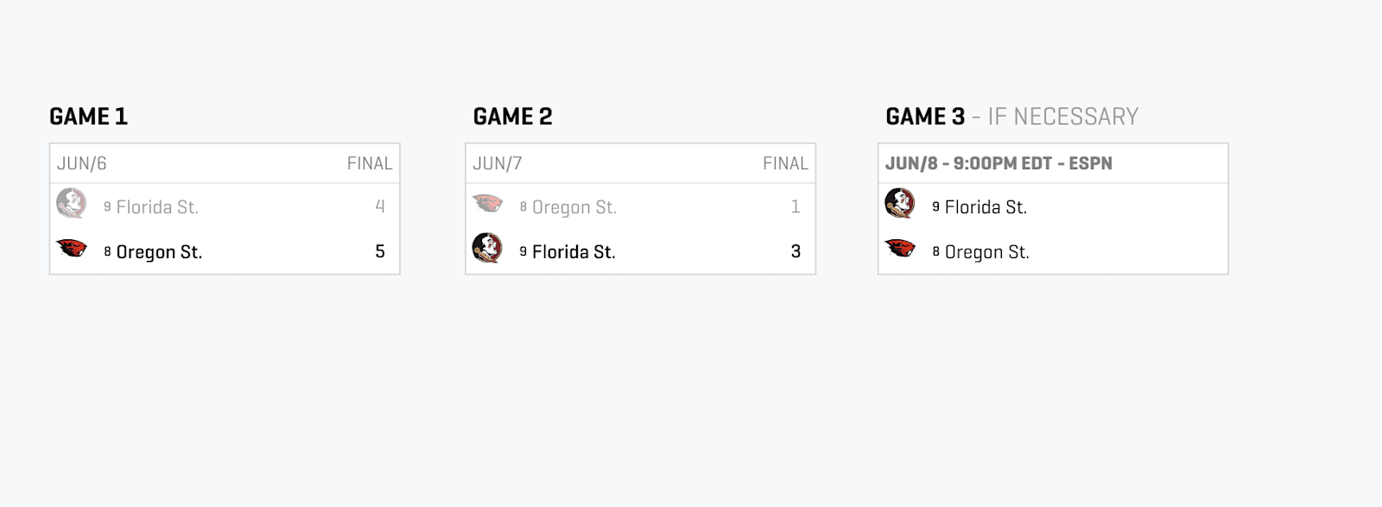Viewport: 1382px width, 507px height.
Task: Click Florida St. logo in Game 3
Action: click(x=900, y=204)
